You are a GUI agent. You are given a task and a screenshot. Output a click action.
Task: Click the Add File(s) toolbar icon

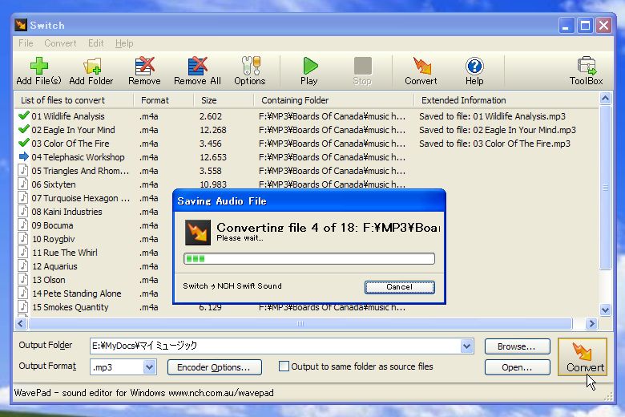38,66
